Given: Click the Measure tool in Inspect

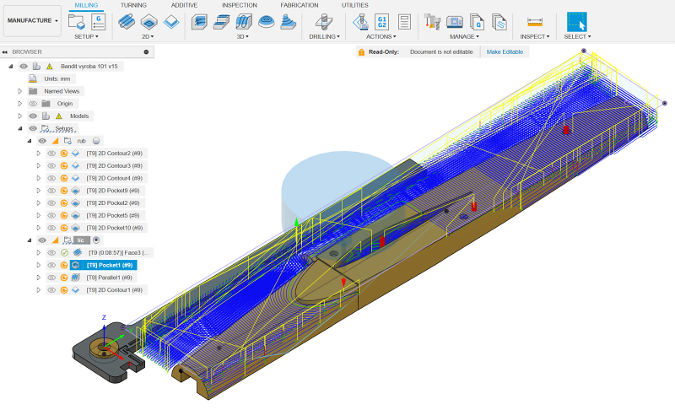Looking at the screenshot, I should coord(534,22).
